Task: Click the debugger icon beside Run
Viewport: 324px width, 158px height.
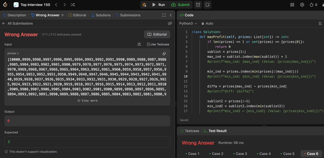Action: (144, 5)
